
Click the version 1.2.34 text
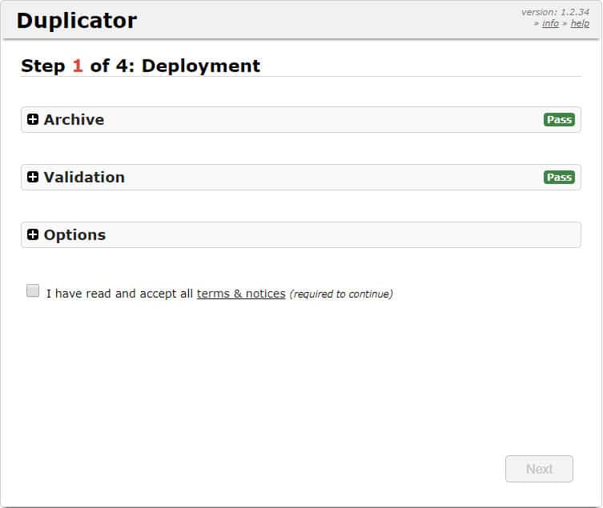point(555,12)
